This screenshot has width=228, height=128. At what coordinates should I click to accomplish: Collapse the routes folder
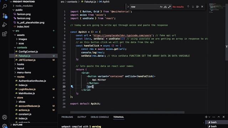tap(15, 77)
